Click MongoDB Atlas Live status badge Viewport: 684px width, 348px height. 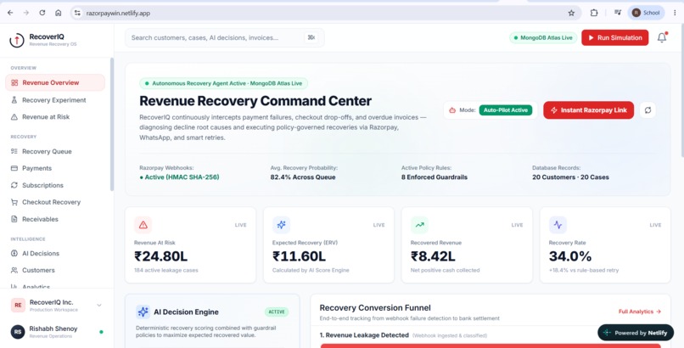coord(543,38)
